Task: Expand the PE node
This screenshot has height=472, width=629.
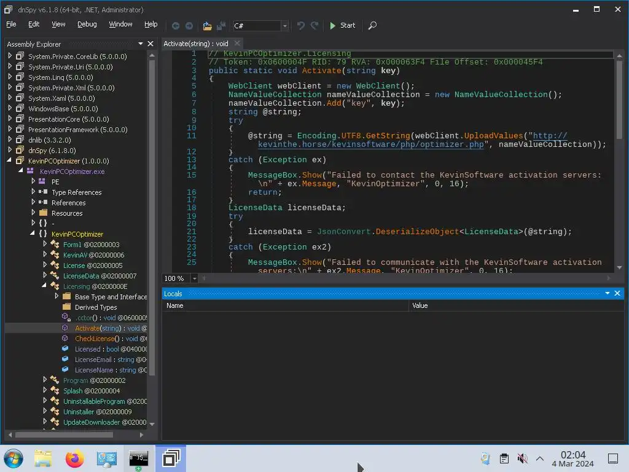Action: [33, 181]
